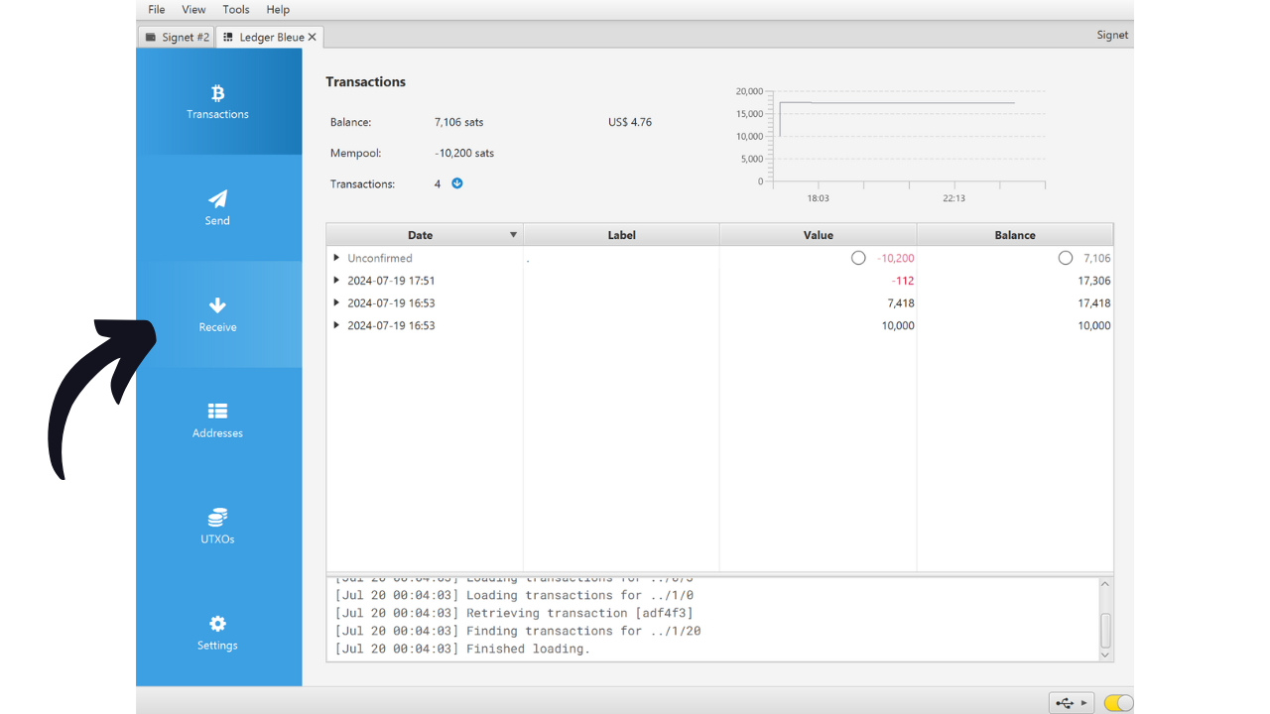1270x714 pixels.
Task: Click the export icon beside the transaction count
Action: point(456,182)
